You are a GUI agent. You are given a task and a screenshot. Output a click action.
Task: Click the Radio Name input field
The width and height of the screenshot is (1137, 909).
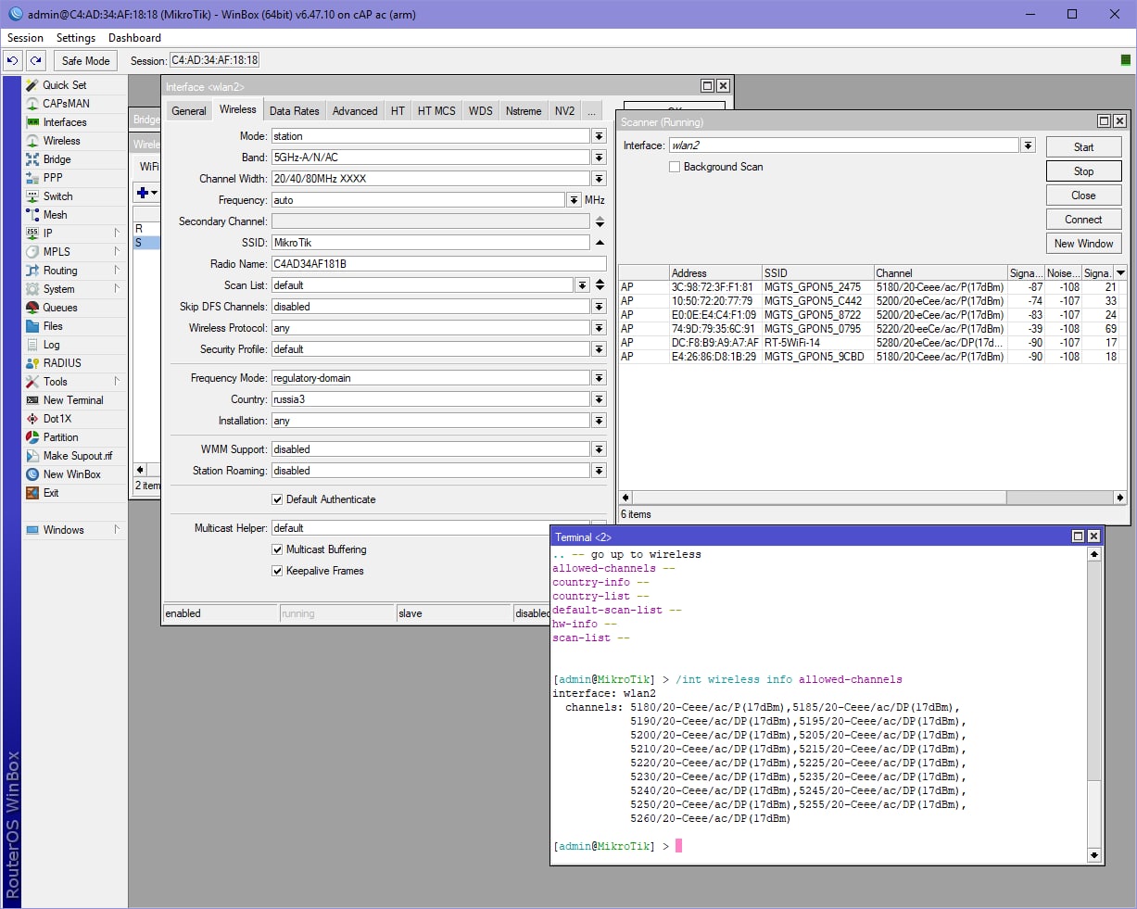pos(438,263)
